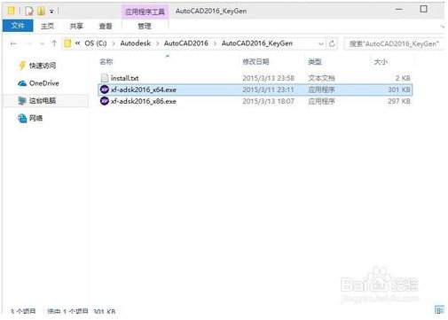Click quick access toolbar properties icon
Screen dimensions: 448x320
[29, 12]
